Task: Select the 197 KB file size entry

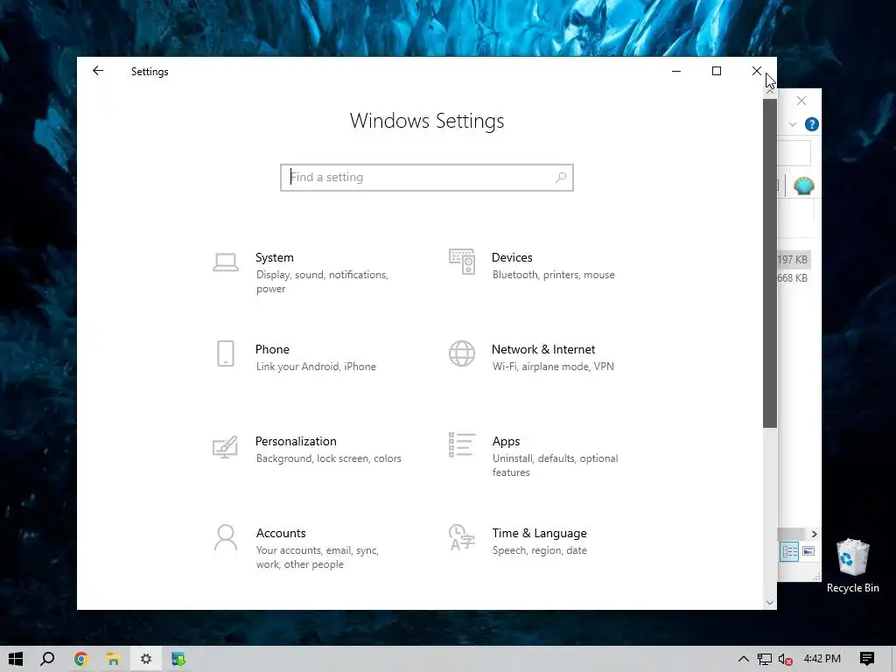Action: [793, 259]
